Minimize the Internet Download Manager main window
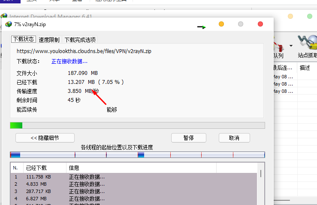This screenshot has width=317, height=205. coord(290,16)
